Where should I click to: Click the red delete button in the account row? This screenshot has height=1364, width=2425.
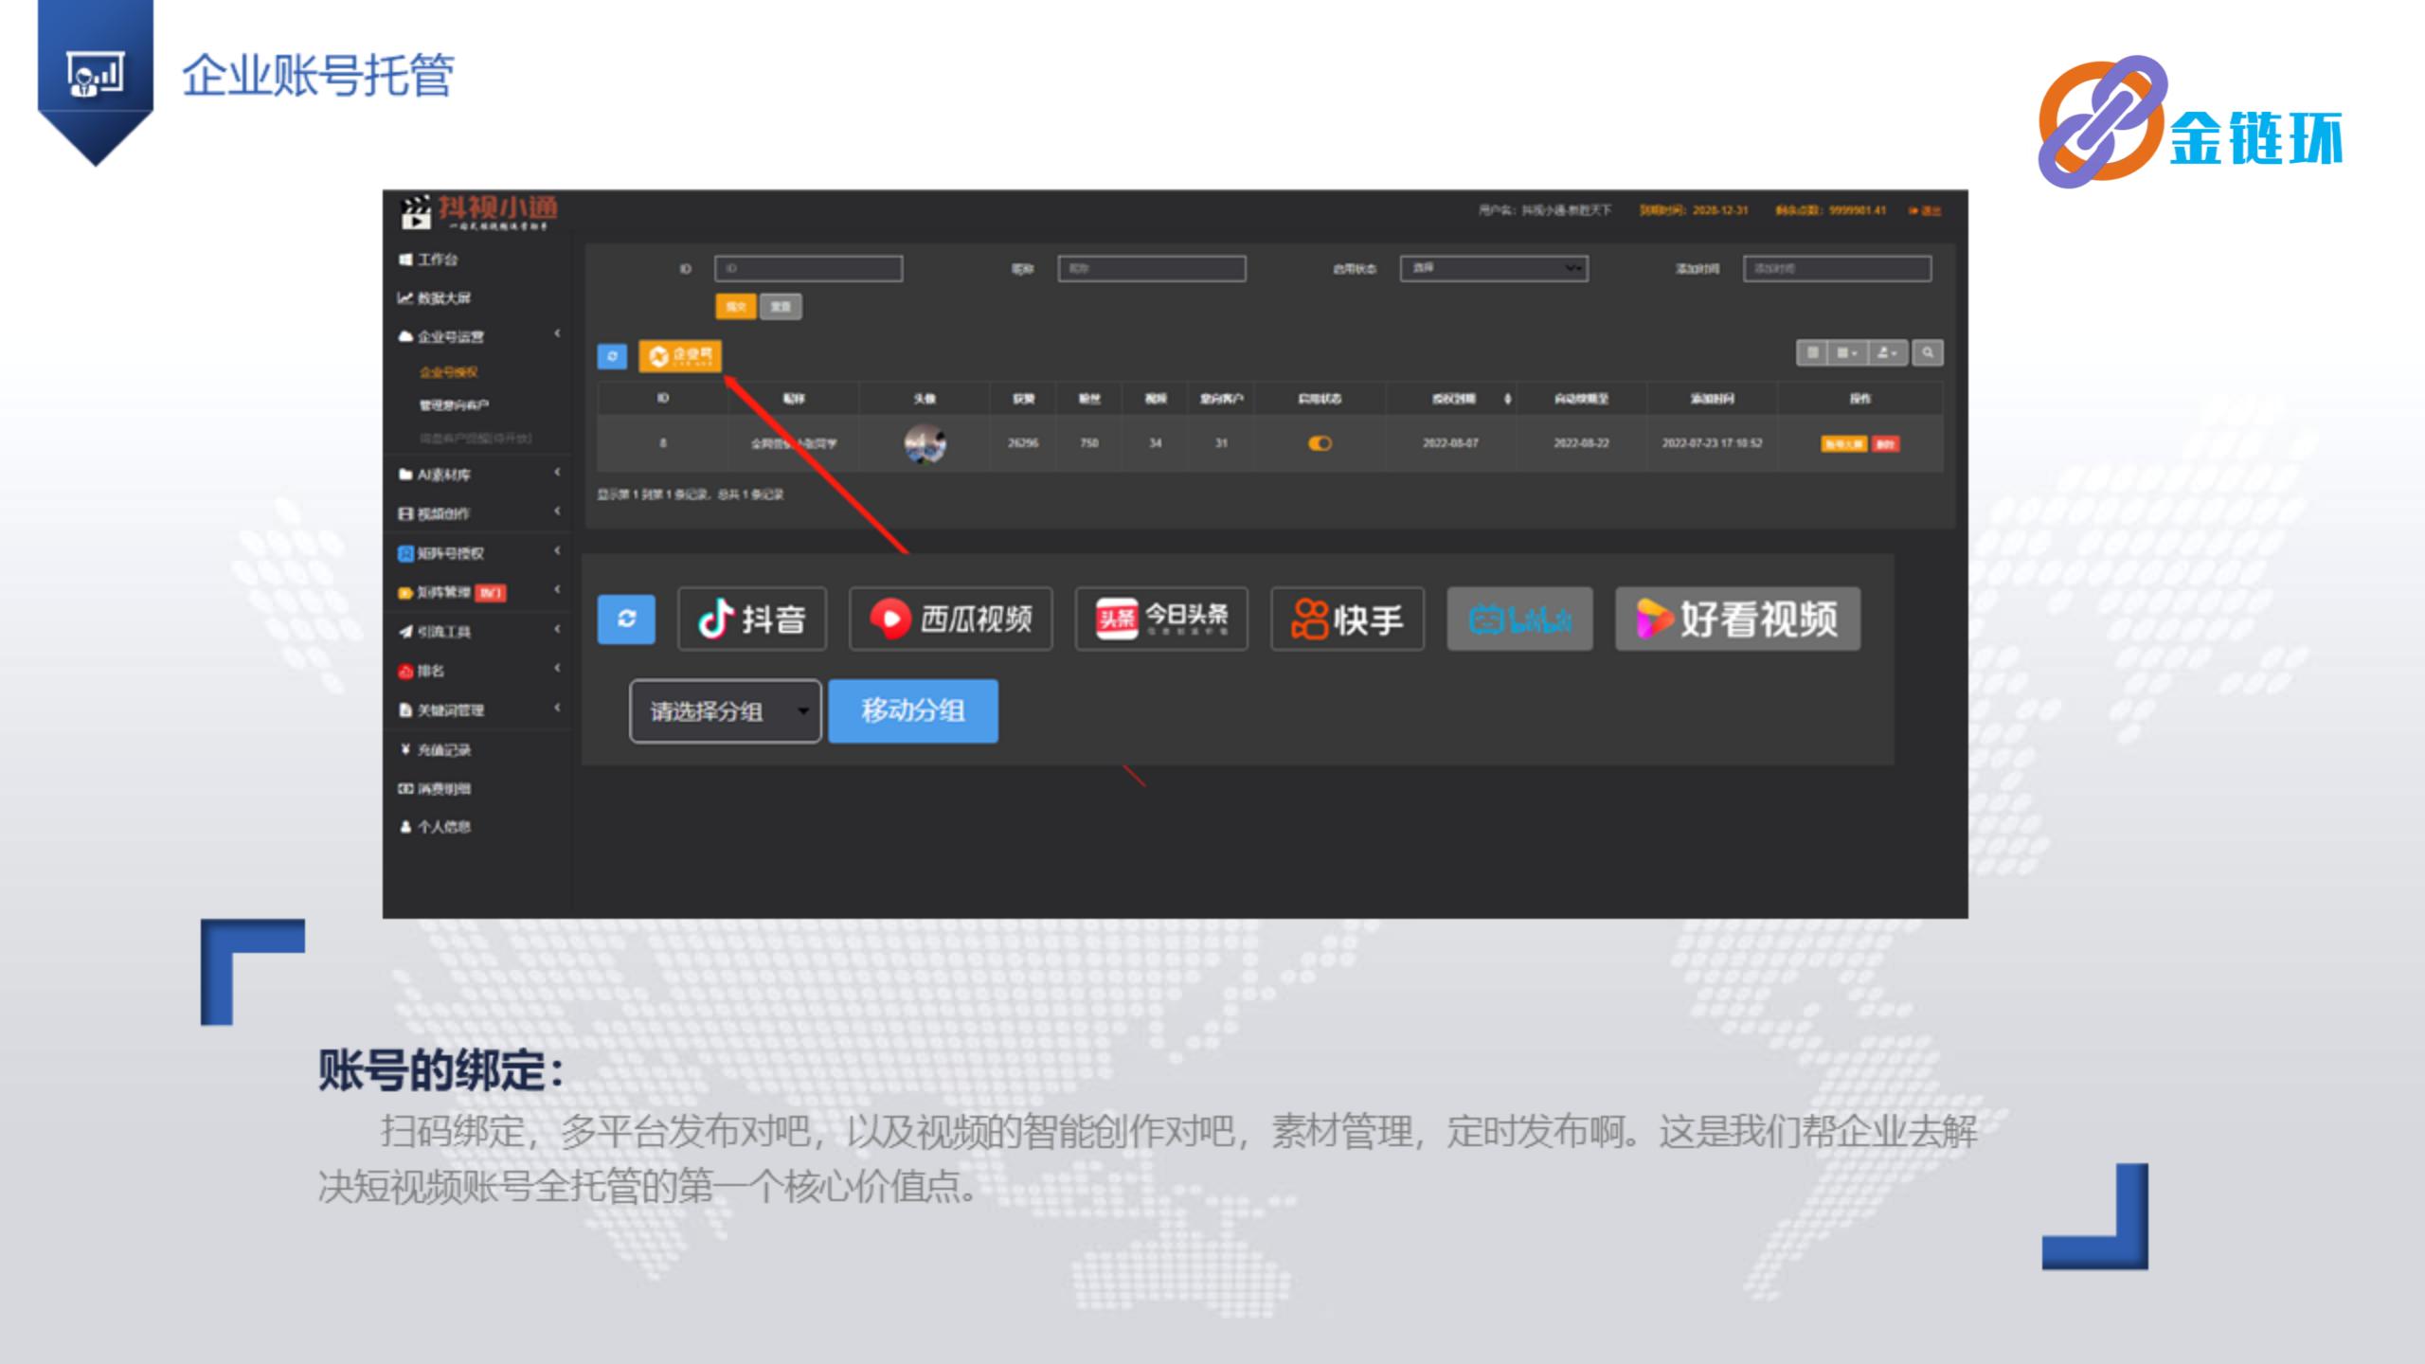[x=1885, y=443]
